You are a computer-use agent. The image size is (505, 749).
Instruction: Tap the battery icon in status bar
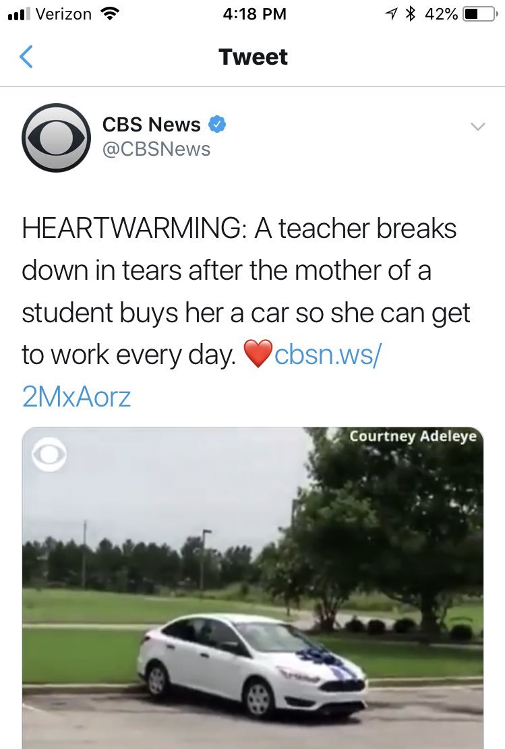pos(479,14)
